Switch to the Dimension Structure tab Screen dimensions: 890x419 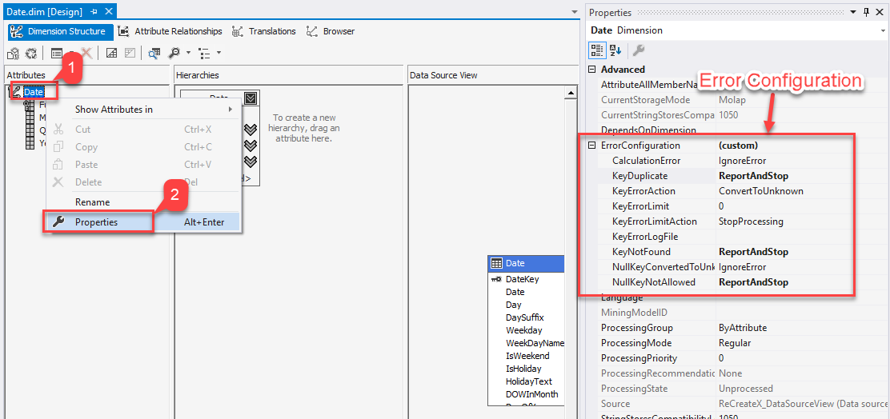click(61, 31)
